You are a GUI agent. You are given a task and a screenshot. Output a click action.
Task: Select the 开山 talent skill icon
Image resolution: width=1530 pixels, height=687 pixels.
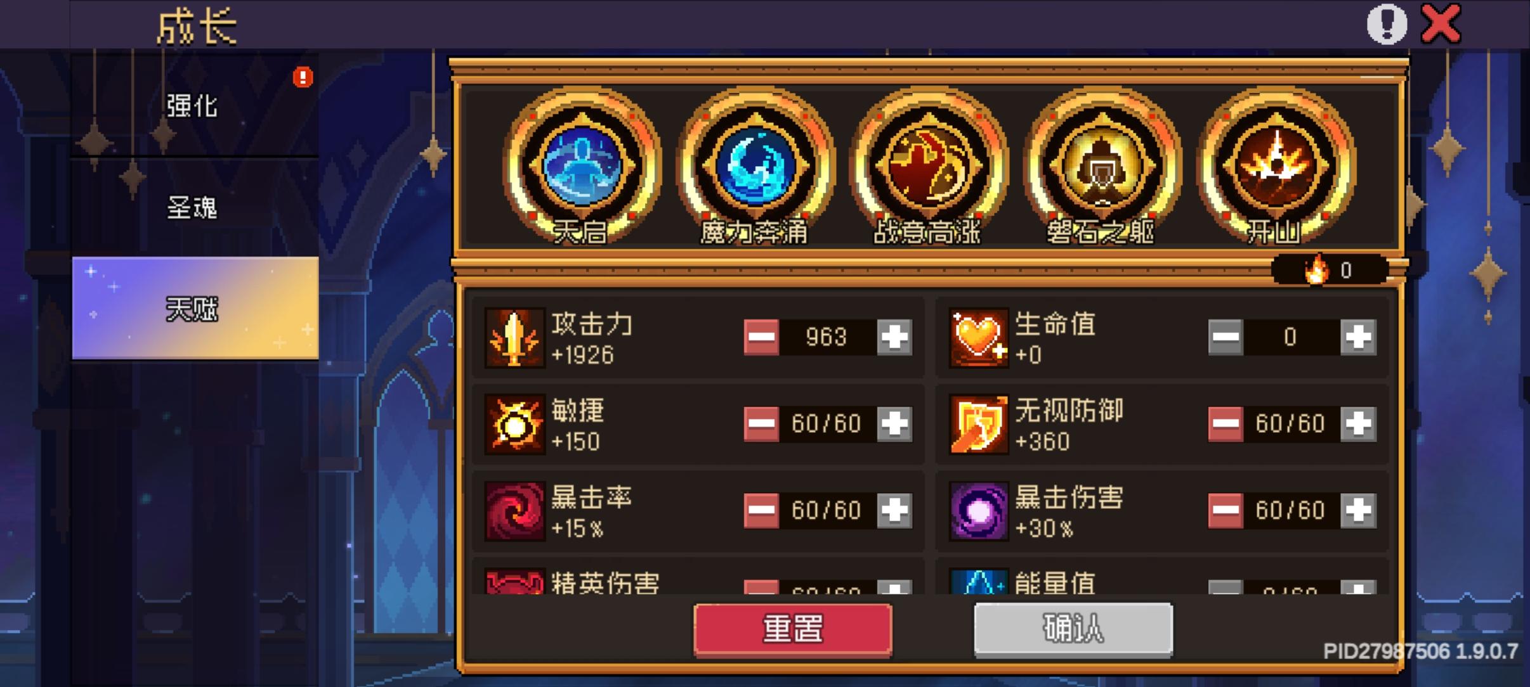[1275, 166]
